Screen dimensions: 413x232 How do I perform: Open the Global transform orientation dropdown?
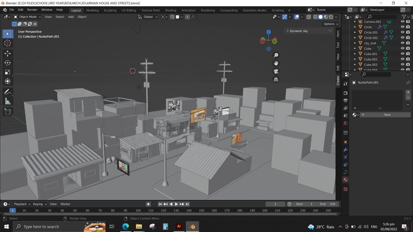coord(148,17)
